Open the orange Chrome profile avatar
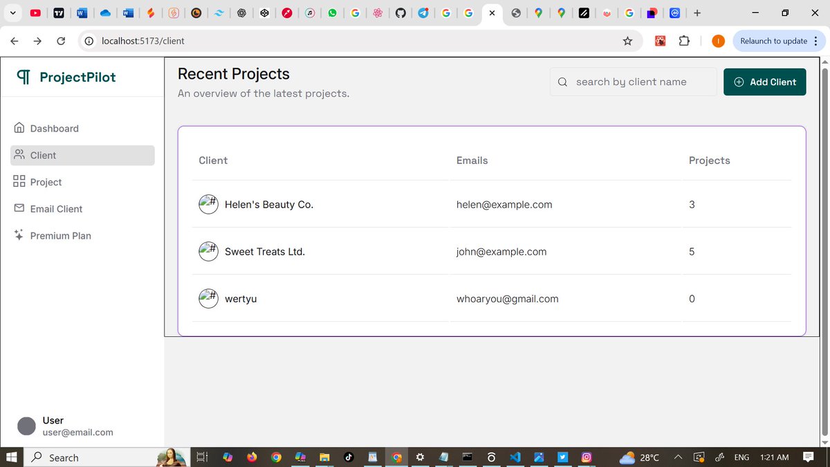Image resolution: width=830 pixels, height=467 pixels. point(718,41)
